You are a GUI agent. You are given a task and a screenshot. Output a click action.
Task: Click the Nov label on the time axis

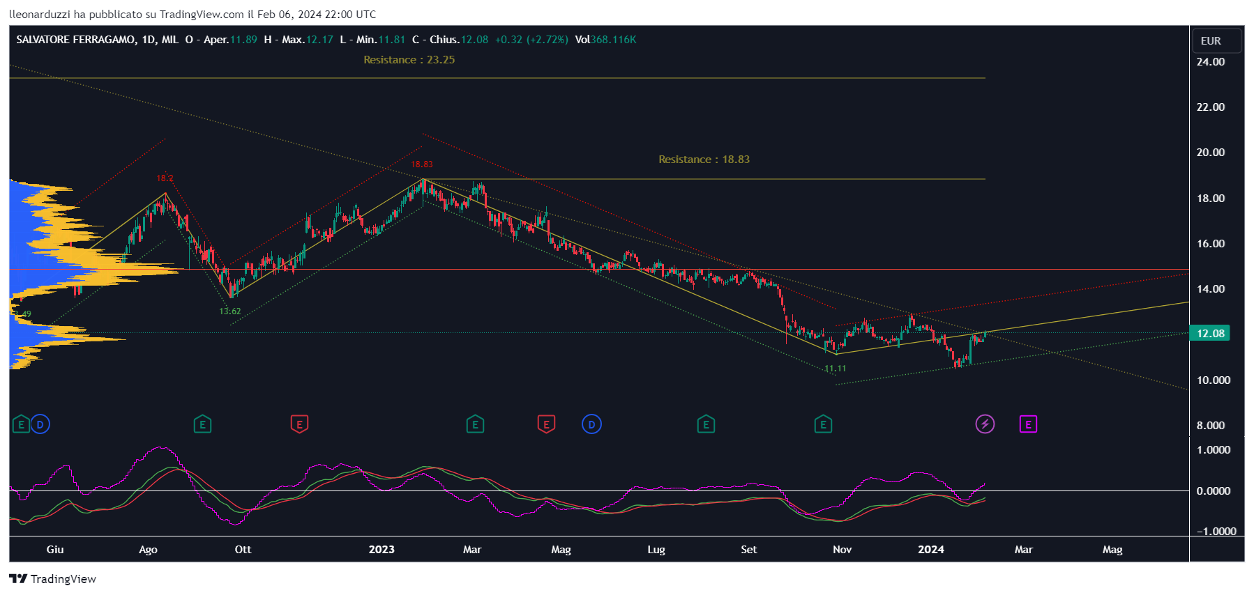pos(842,550)
